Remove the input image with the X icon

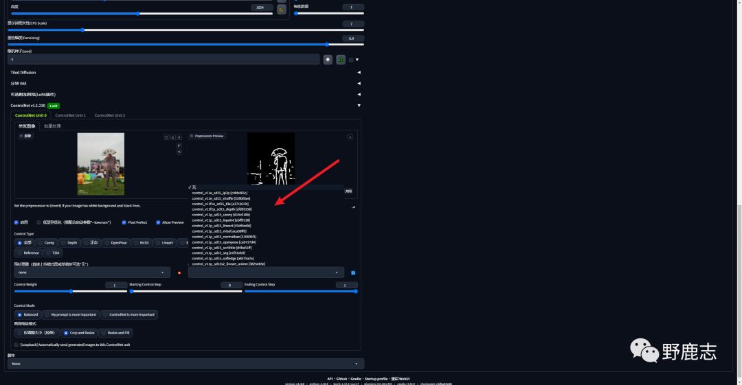(179, 137)
